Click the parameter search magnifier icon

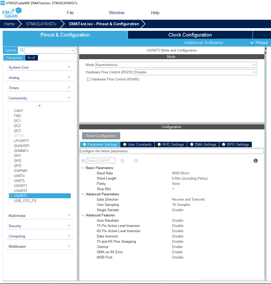coord(83,161)
